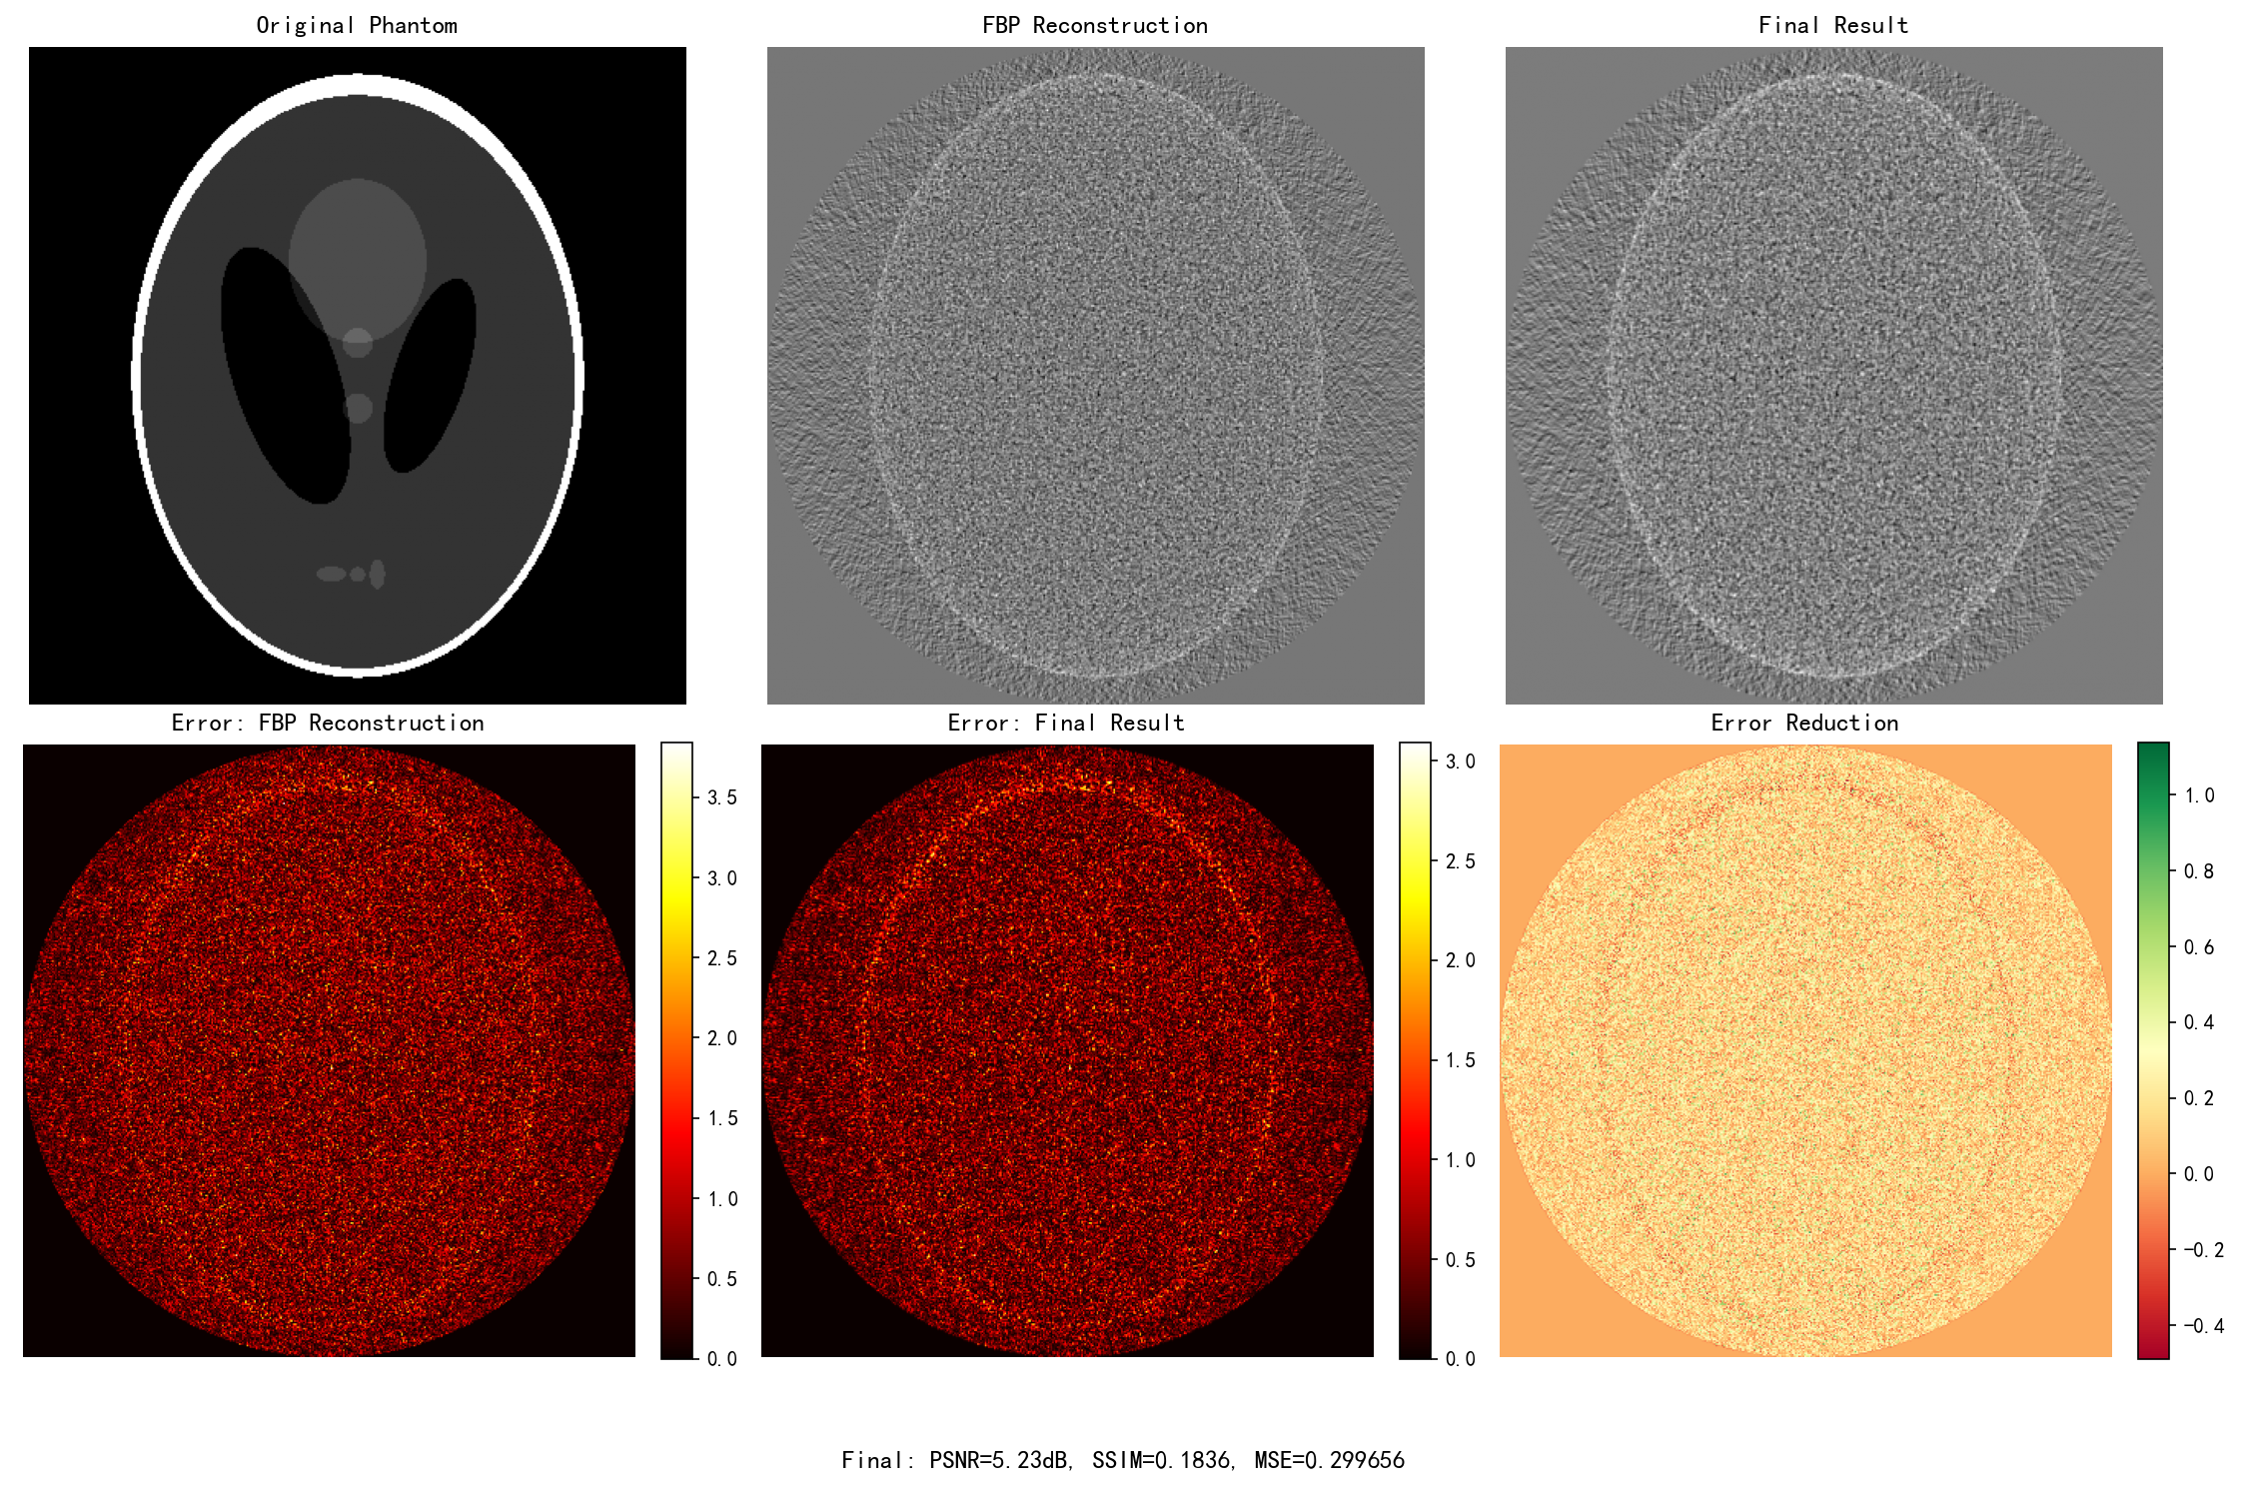Click the white skull ring in phantom

pos(358,84)
